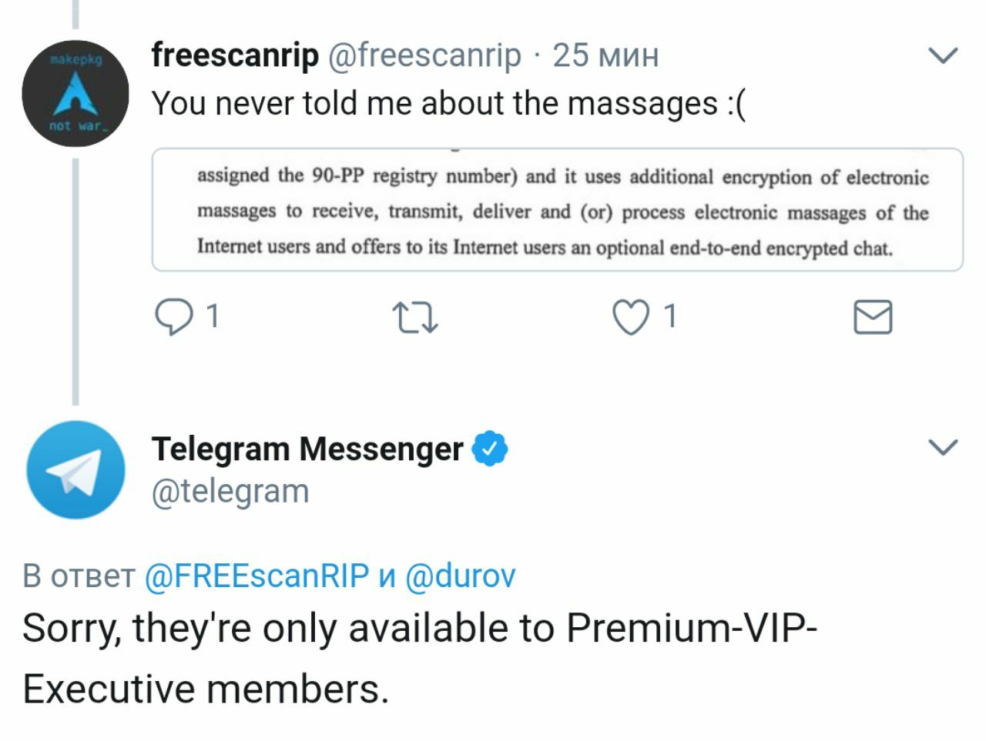The height and width of the screenshot is (741, 986).
Task: Click the reply speech bubble icon
Action: (x=173, y=317)
